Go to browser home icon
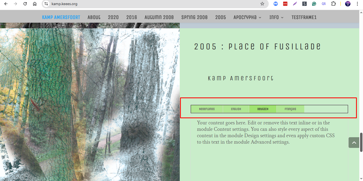 pos(35,4)
